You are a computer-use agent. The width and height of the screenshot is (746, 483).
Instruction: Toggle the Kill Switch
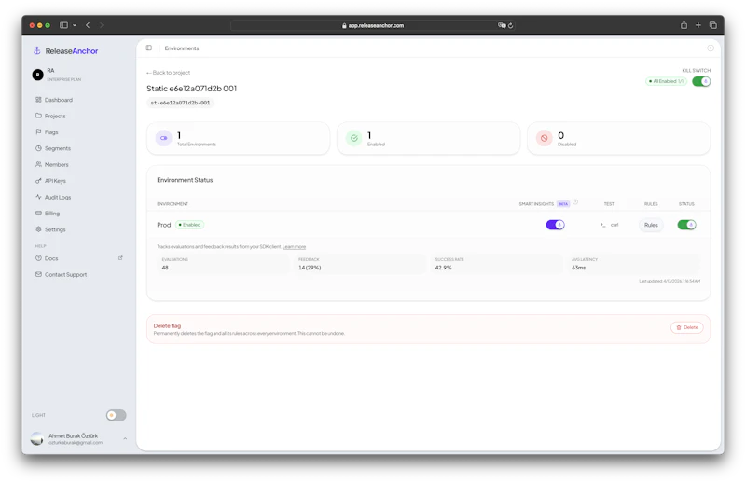point(701,81)
